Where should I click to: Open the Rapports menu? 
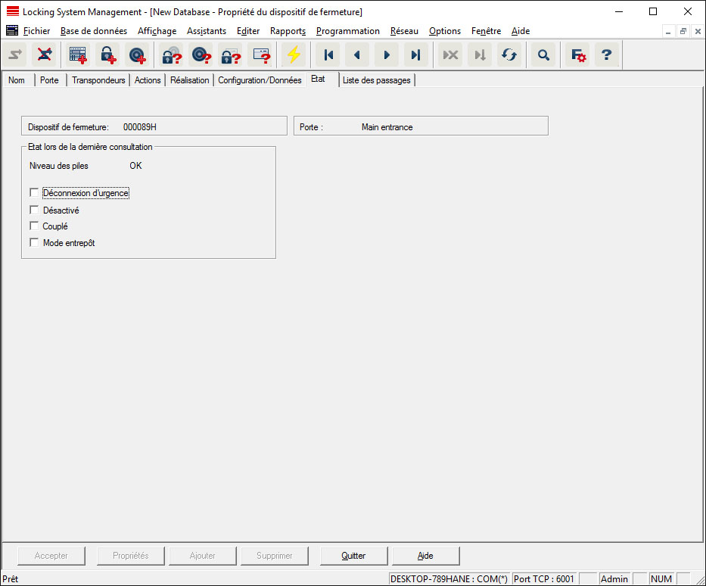click(x=288, y=31)
